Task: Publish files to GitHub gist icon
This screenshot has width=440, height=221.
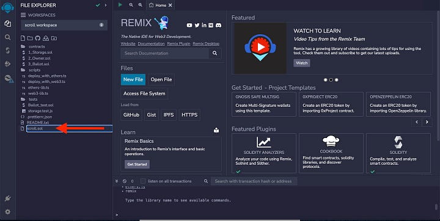Action: (38, 38)
